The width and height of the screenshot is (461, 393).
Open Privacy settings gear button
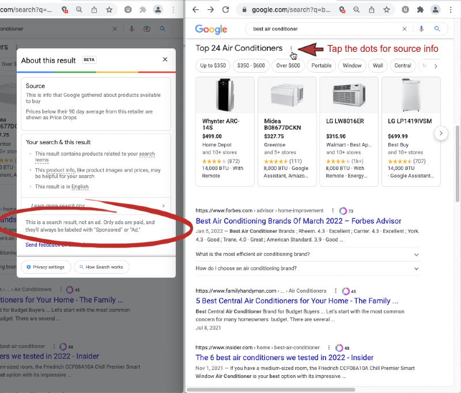coord(46,267)
